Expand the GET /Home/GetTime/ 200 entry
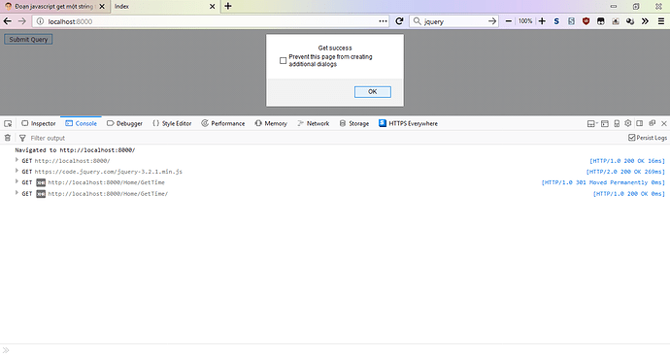670x356 pixels. tap(17, 193)
